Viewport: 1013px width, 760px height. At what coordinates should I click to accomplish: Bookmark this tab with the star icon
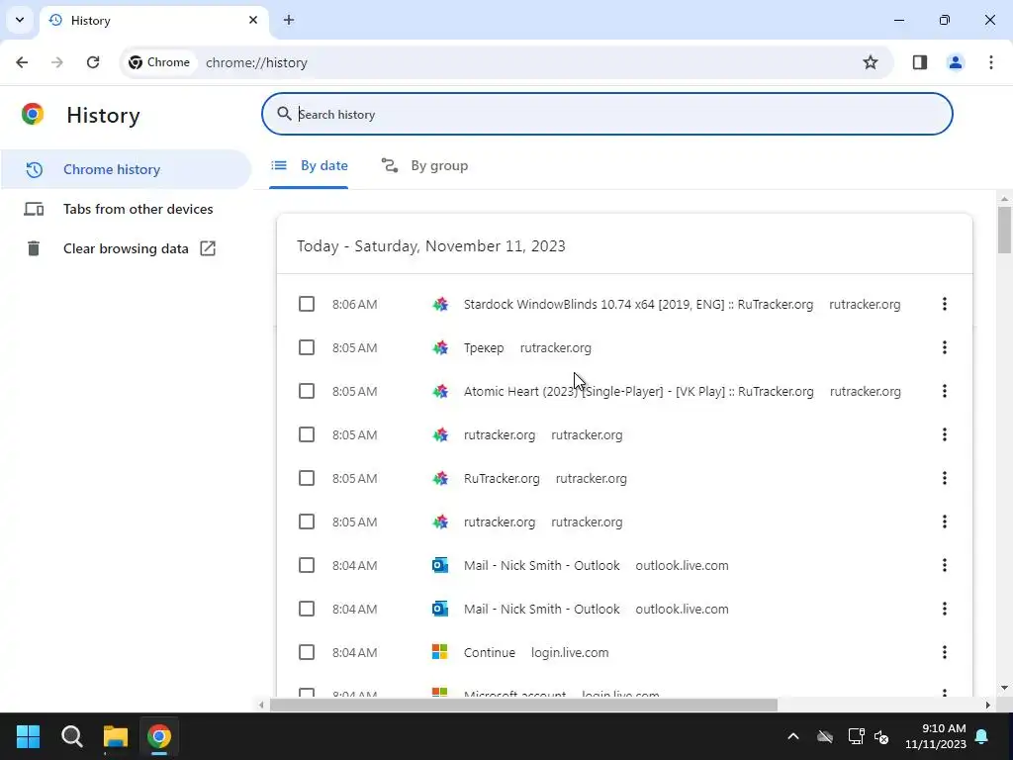[871, 62]
